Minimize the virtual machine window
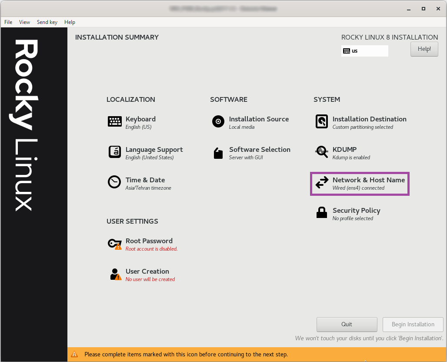Image resolution: width=447 pixels, height=362 pixels. coord(408,9)
